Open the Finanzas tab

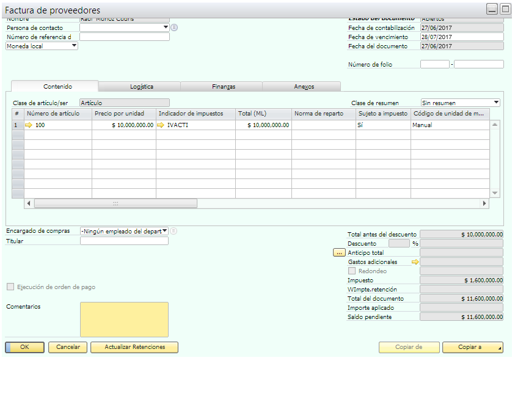(x=224, y=87)
